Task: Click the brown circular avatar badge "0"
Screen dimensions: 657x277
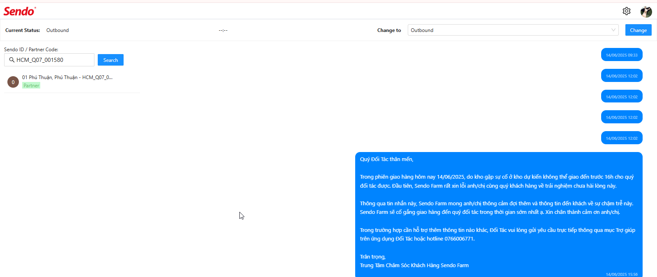Action: [x=13, y=82]
